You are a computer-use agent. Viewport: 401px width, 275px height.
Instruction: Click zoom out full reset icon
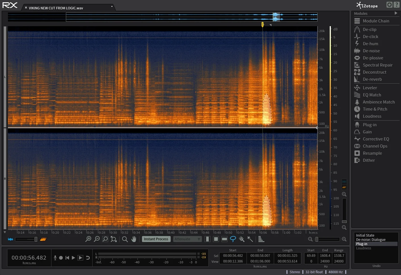[114, 239]
